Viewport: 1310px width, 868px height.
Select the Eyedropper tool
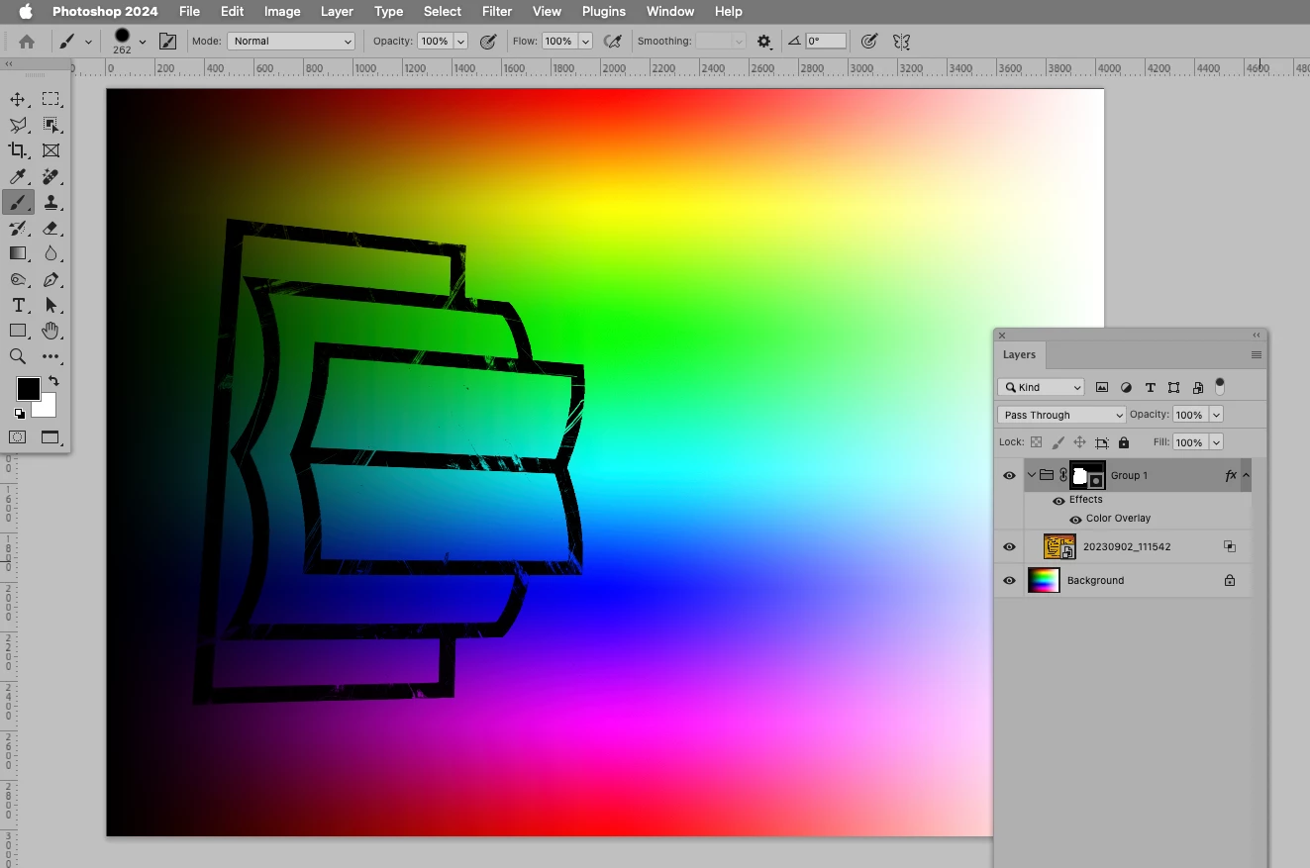coord(18,176)
